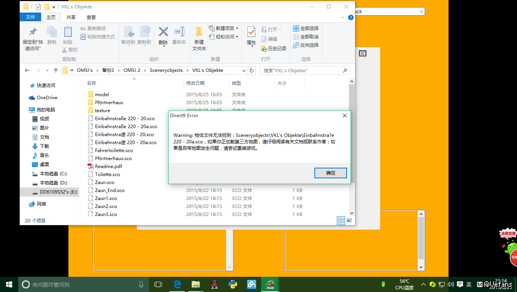Open the customize quick access toolbar arrow

pyautogui.click(x=54, y=7)
